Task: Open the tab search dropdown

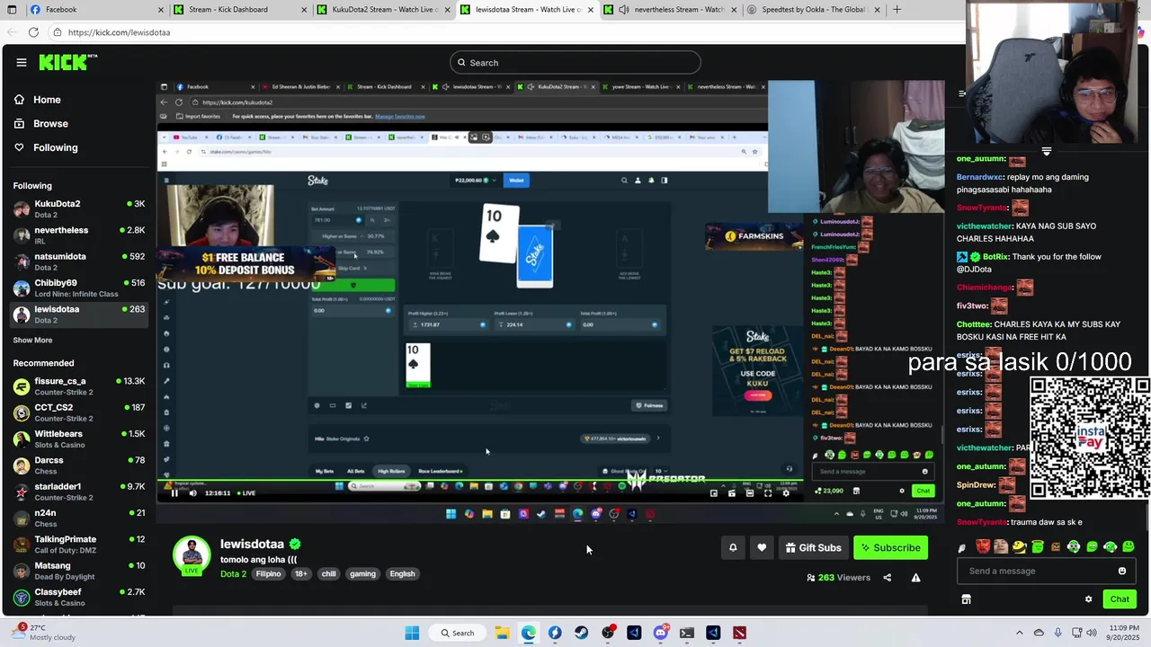Action: [13, 10]
